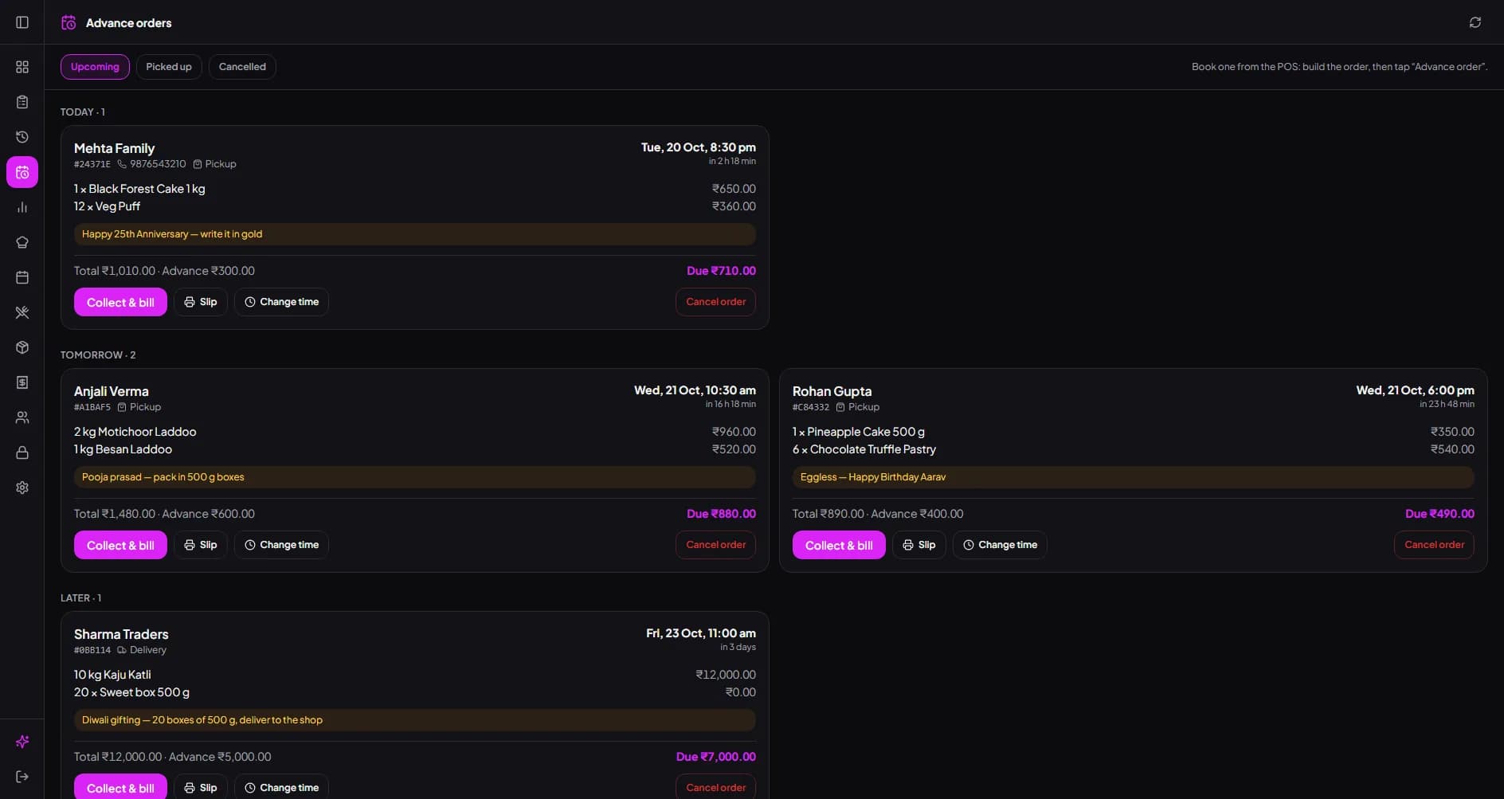Open the crossed utensils icon
1504x799 pixels.
click(x=22, y=312)
